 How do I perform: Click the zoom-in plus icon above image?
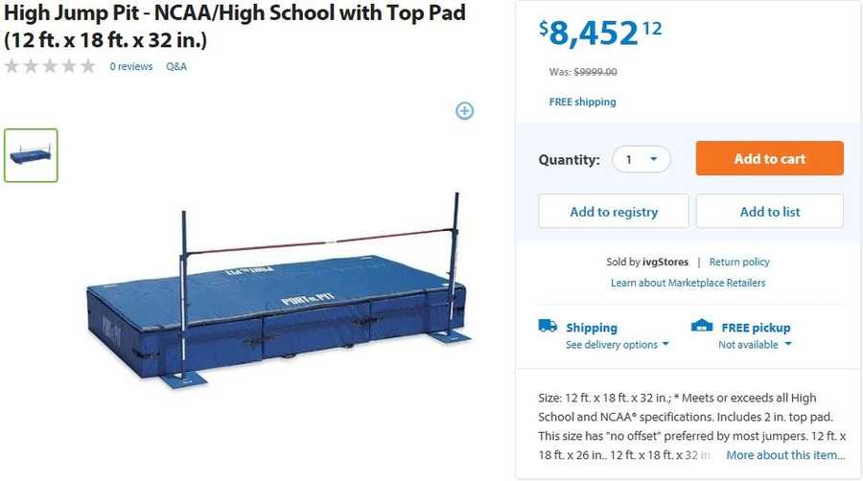(x=464, y=111)
